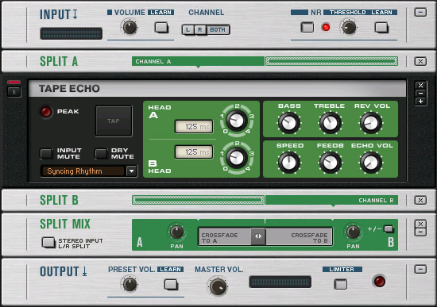The height and width of the screenshot is (307, 437).
Task: Click the input level meter
Action: (x=71, y=33)
